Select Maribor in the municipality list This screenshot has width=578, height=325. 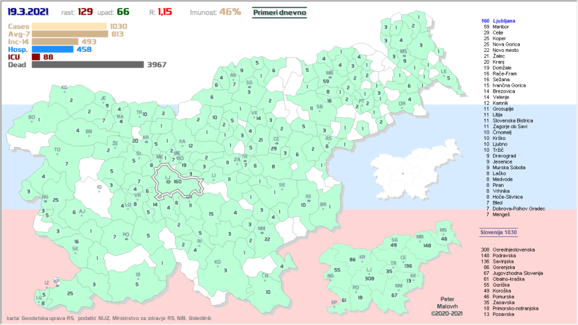tap(501, 27)
